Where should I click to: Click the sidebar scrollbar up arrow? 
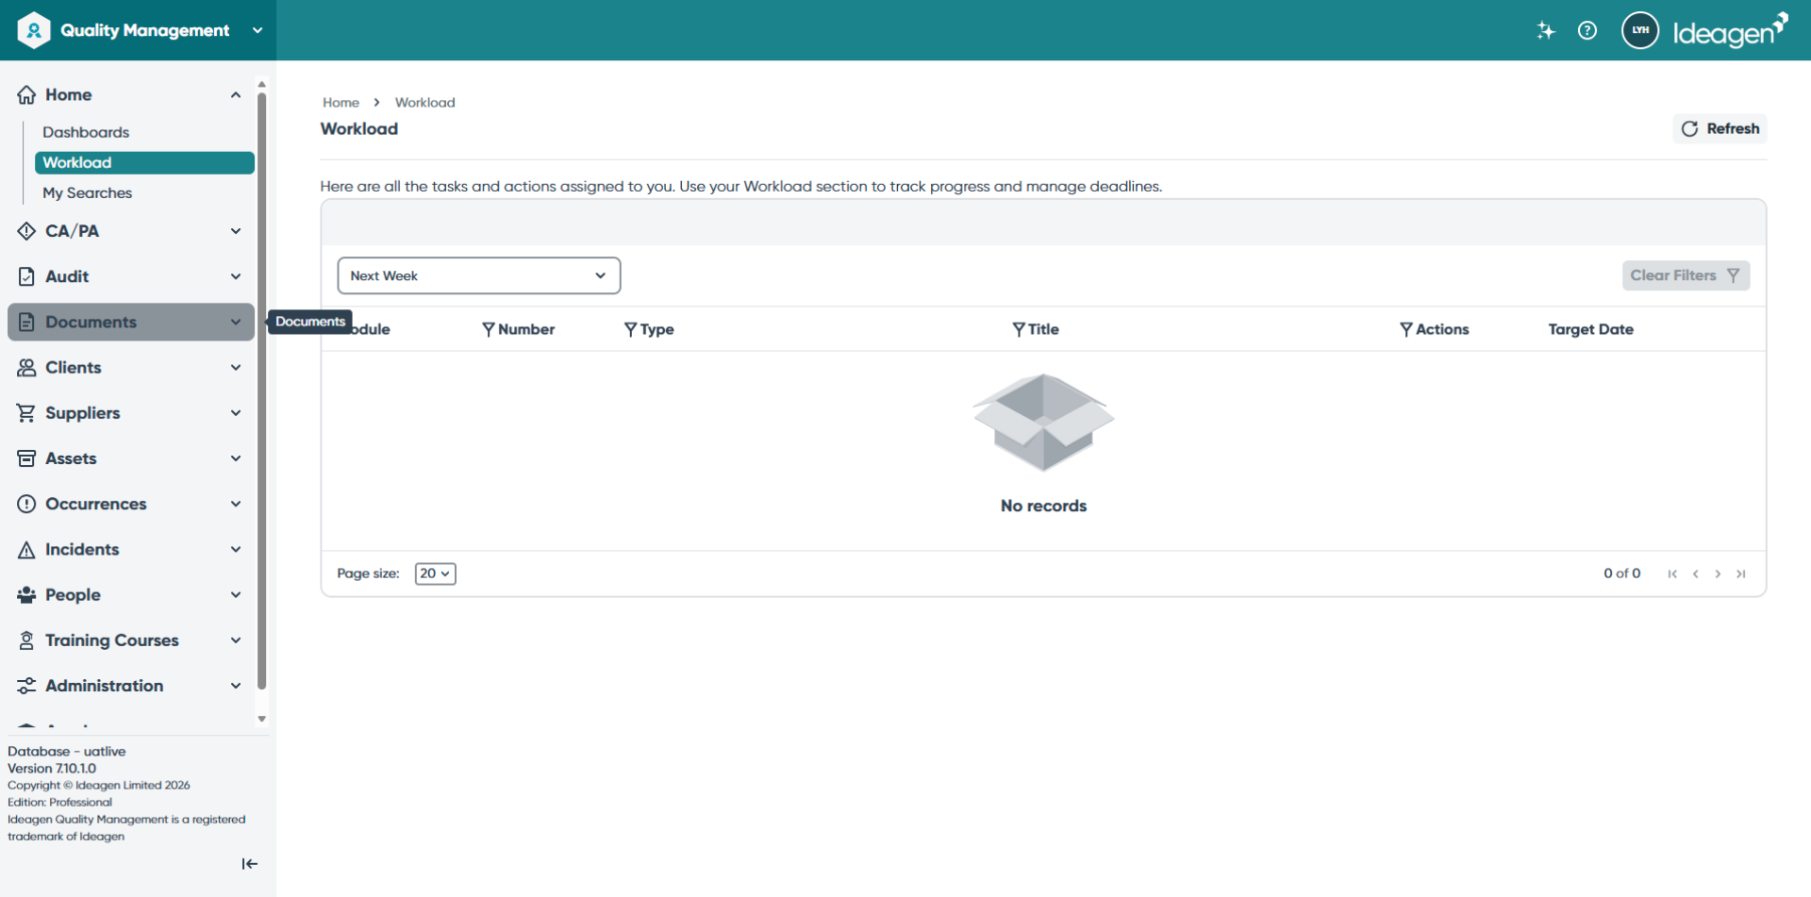coord(261,84)
